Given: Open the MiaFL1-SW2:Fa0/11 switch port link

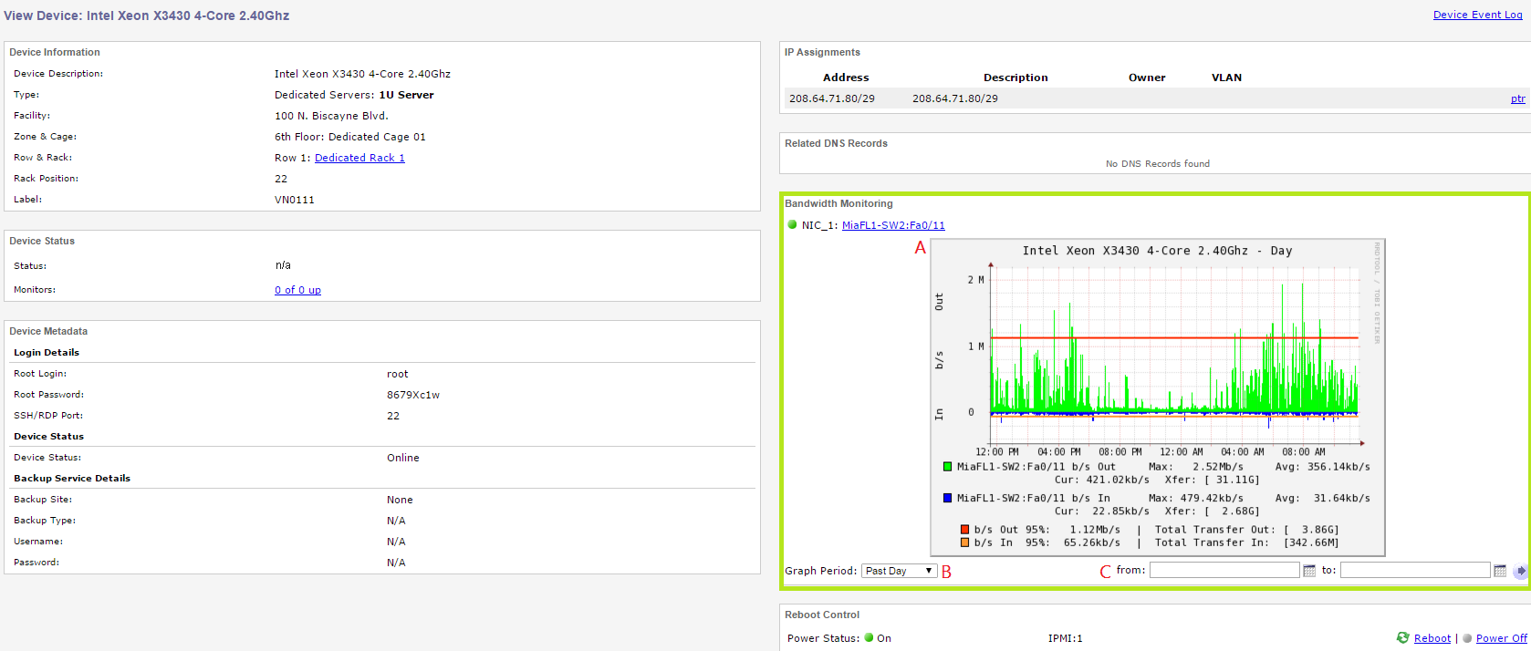Looking at the screenshot, I should pos(893,225).
